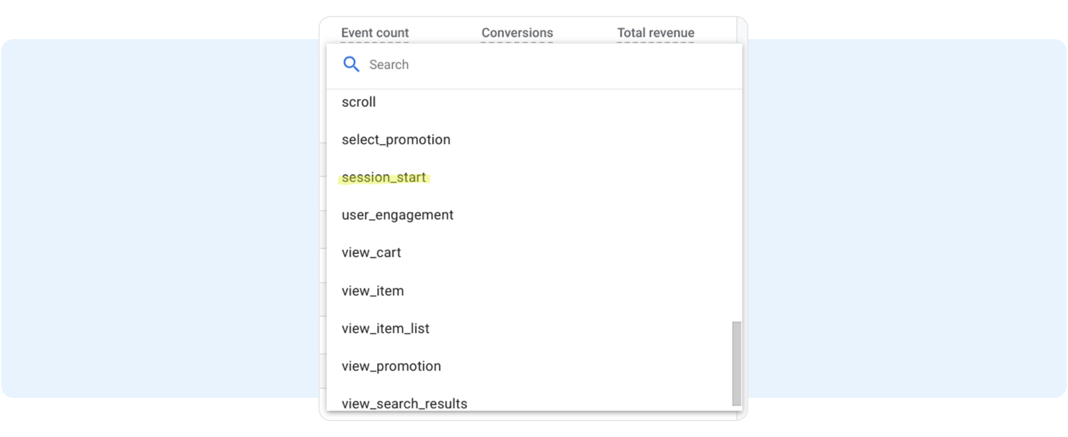Click the magnifying glass search icon
The width and height of the screenshot is (1068, 437).
tap(351, 64)
